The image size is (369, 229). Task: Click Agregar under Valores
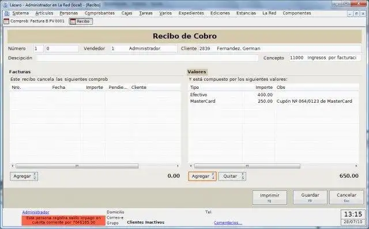pos(202,177)
